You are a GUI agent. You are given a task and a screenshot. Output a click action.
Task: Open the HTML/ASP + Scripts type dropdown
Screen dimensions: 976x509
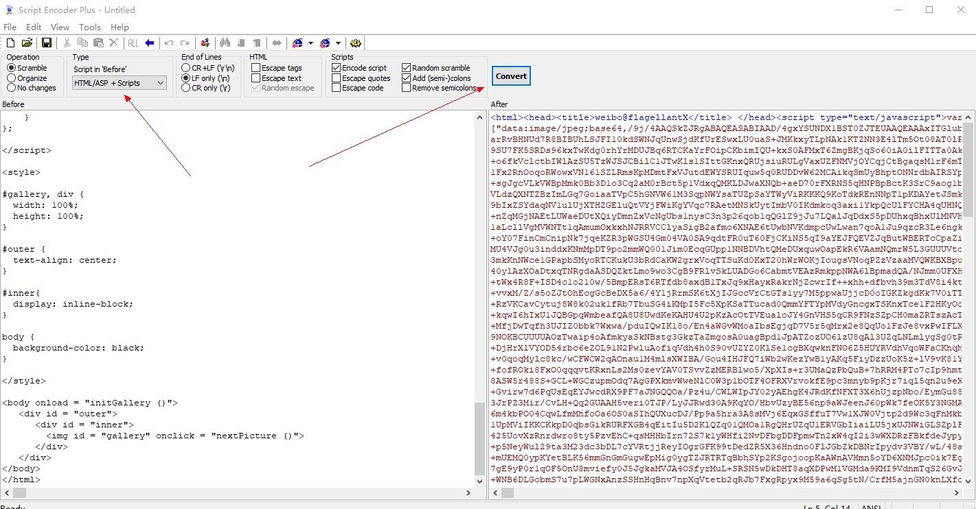pyautogui.click(x=119, y=83)
